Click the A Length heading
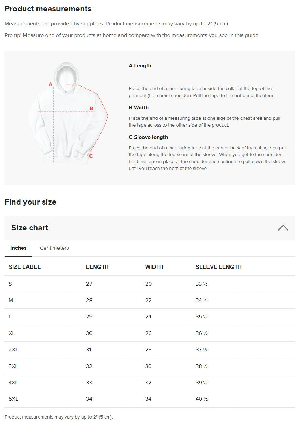Image resolution: width=298 pixels, height=423 pixels. coord(140,66)
